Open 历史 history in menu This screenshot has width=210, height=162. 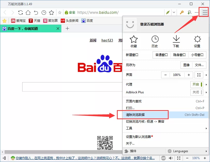pyautogui.click(x=155, y=41)
